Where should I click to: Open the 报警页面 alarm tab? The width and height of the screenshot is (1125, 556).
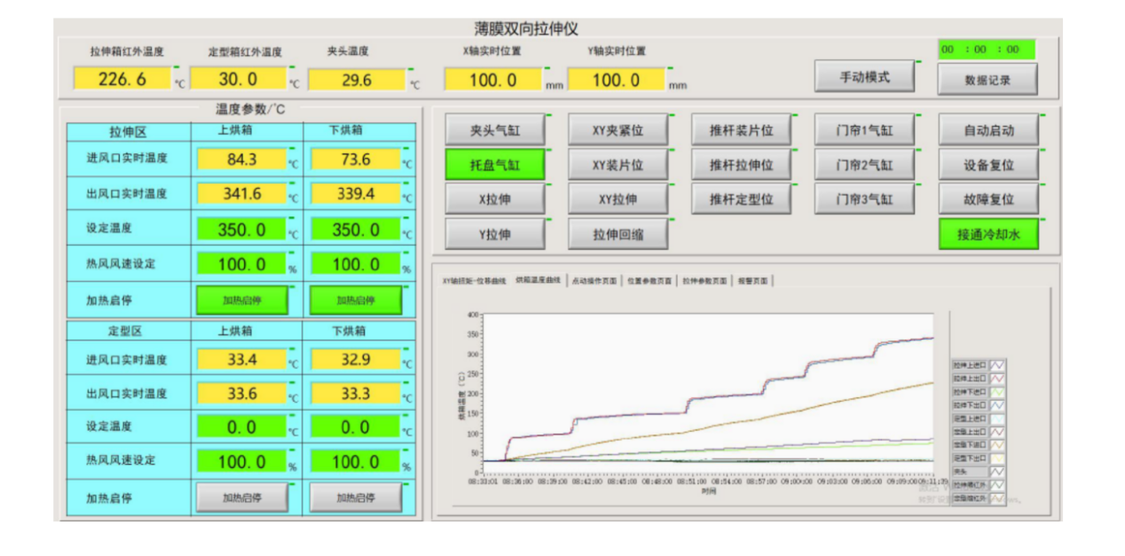click(753, 281)
